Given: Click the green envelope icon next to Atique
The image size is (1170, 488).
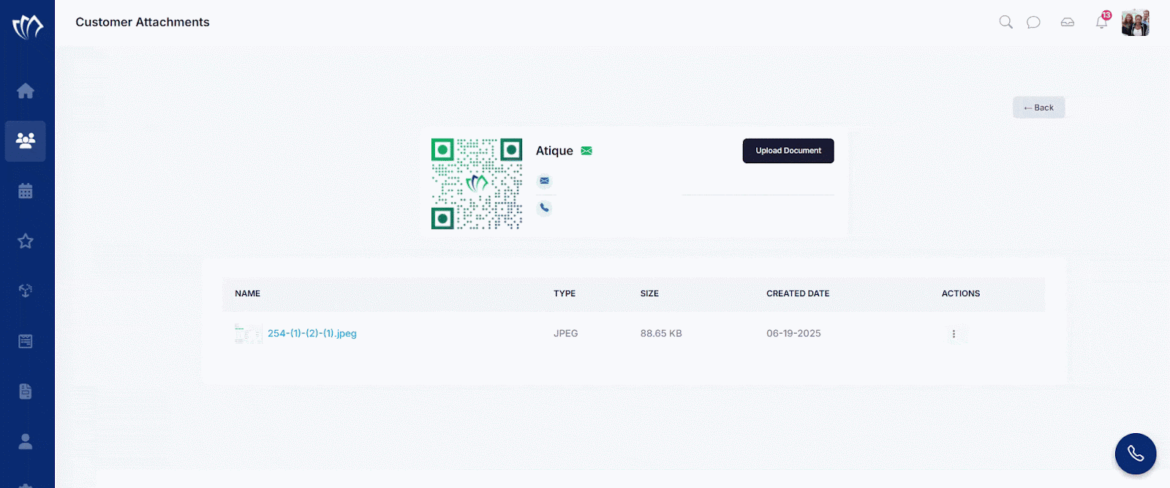Looking at the screenshot, I should [x=586, y=151].
